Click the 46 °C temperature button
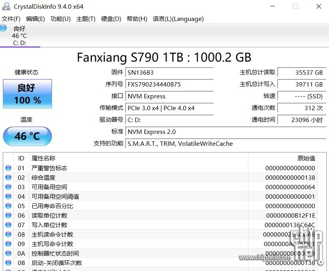The height and width of the screenshot is (271, 329). click(x=27, y=136)
